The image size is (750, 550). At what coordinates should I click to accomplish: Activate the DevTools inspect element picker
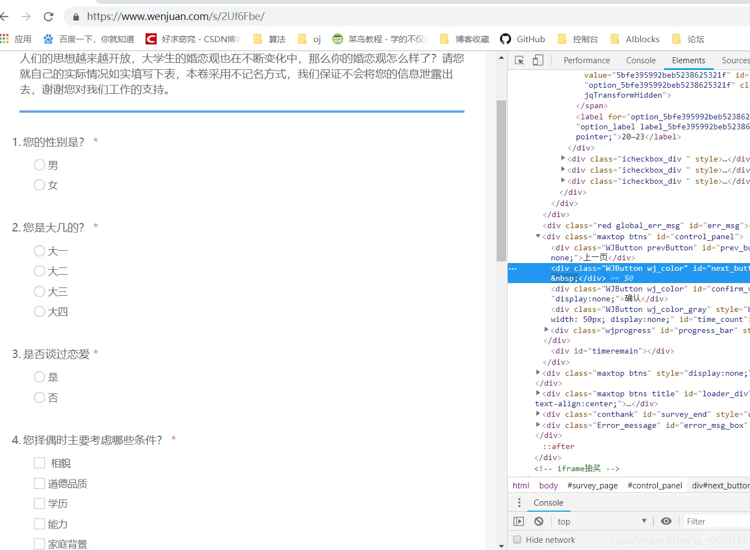click(519, 60)
